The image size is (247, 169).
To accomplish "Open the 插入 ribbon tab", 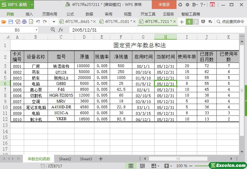I will [x=29, y=14].
